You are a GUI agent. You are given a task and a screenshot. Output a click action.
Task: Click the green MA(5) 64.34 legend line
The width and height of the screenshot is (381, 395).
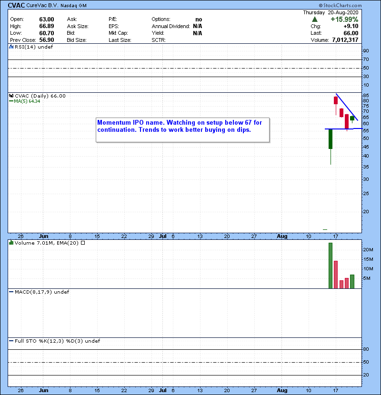tap(11, 101)
